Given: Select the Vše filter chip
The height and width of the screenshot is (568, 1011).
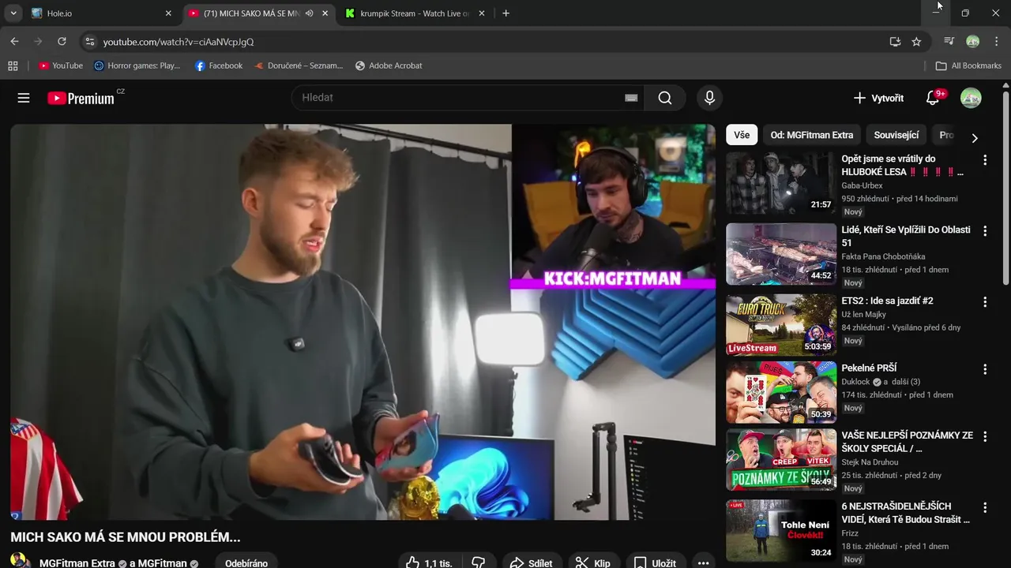Looking at the screenshot, I should pos(742,135).
